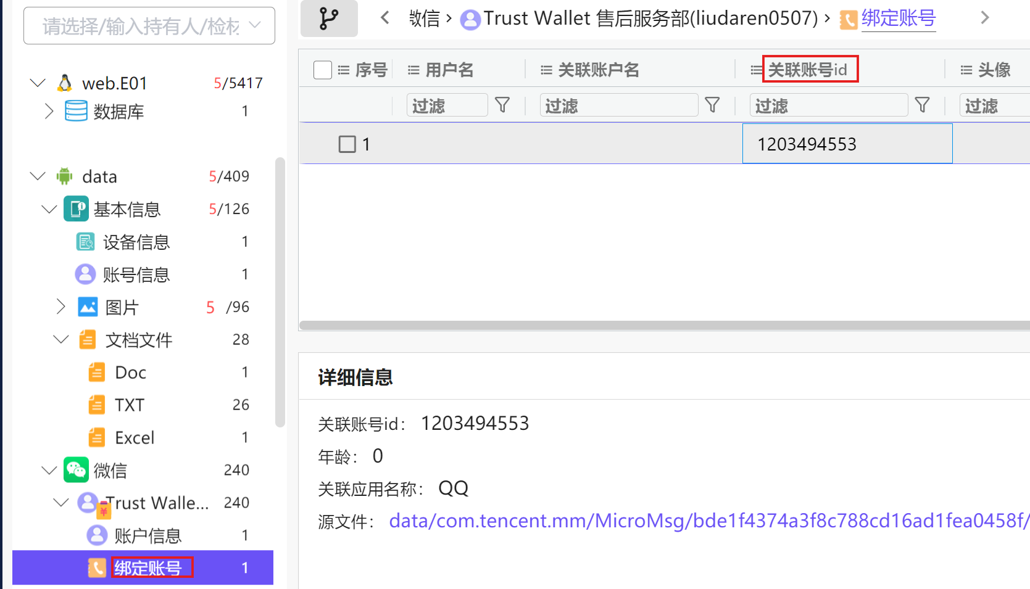Viewport: 1030px width, 589px height.
Task: Collapse the 文档文件 folder arrow
Action: click(60, 340)
